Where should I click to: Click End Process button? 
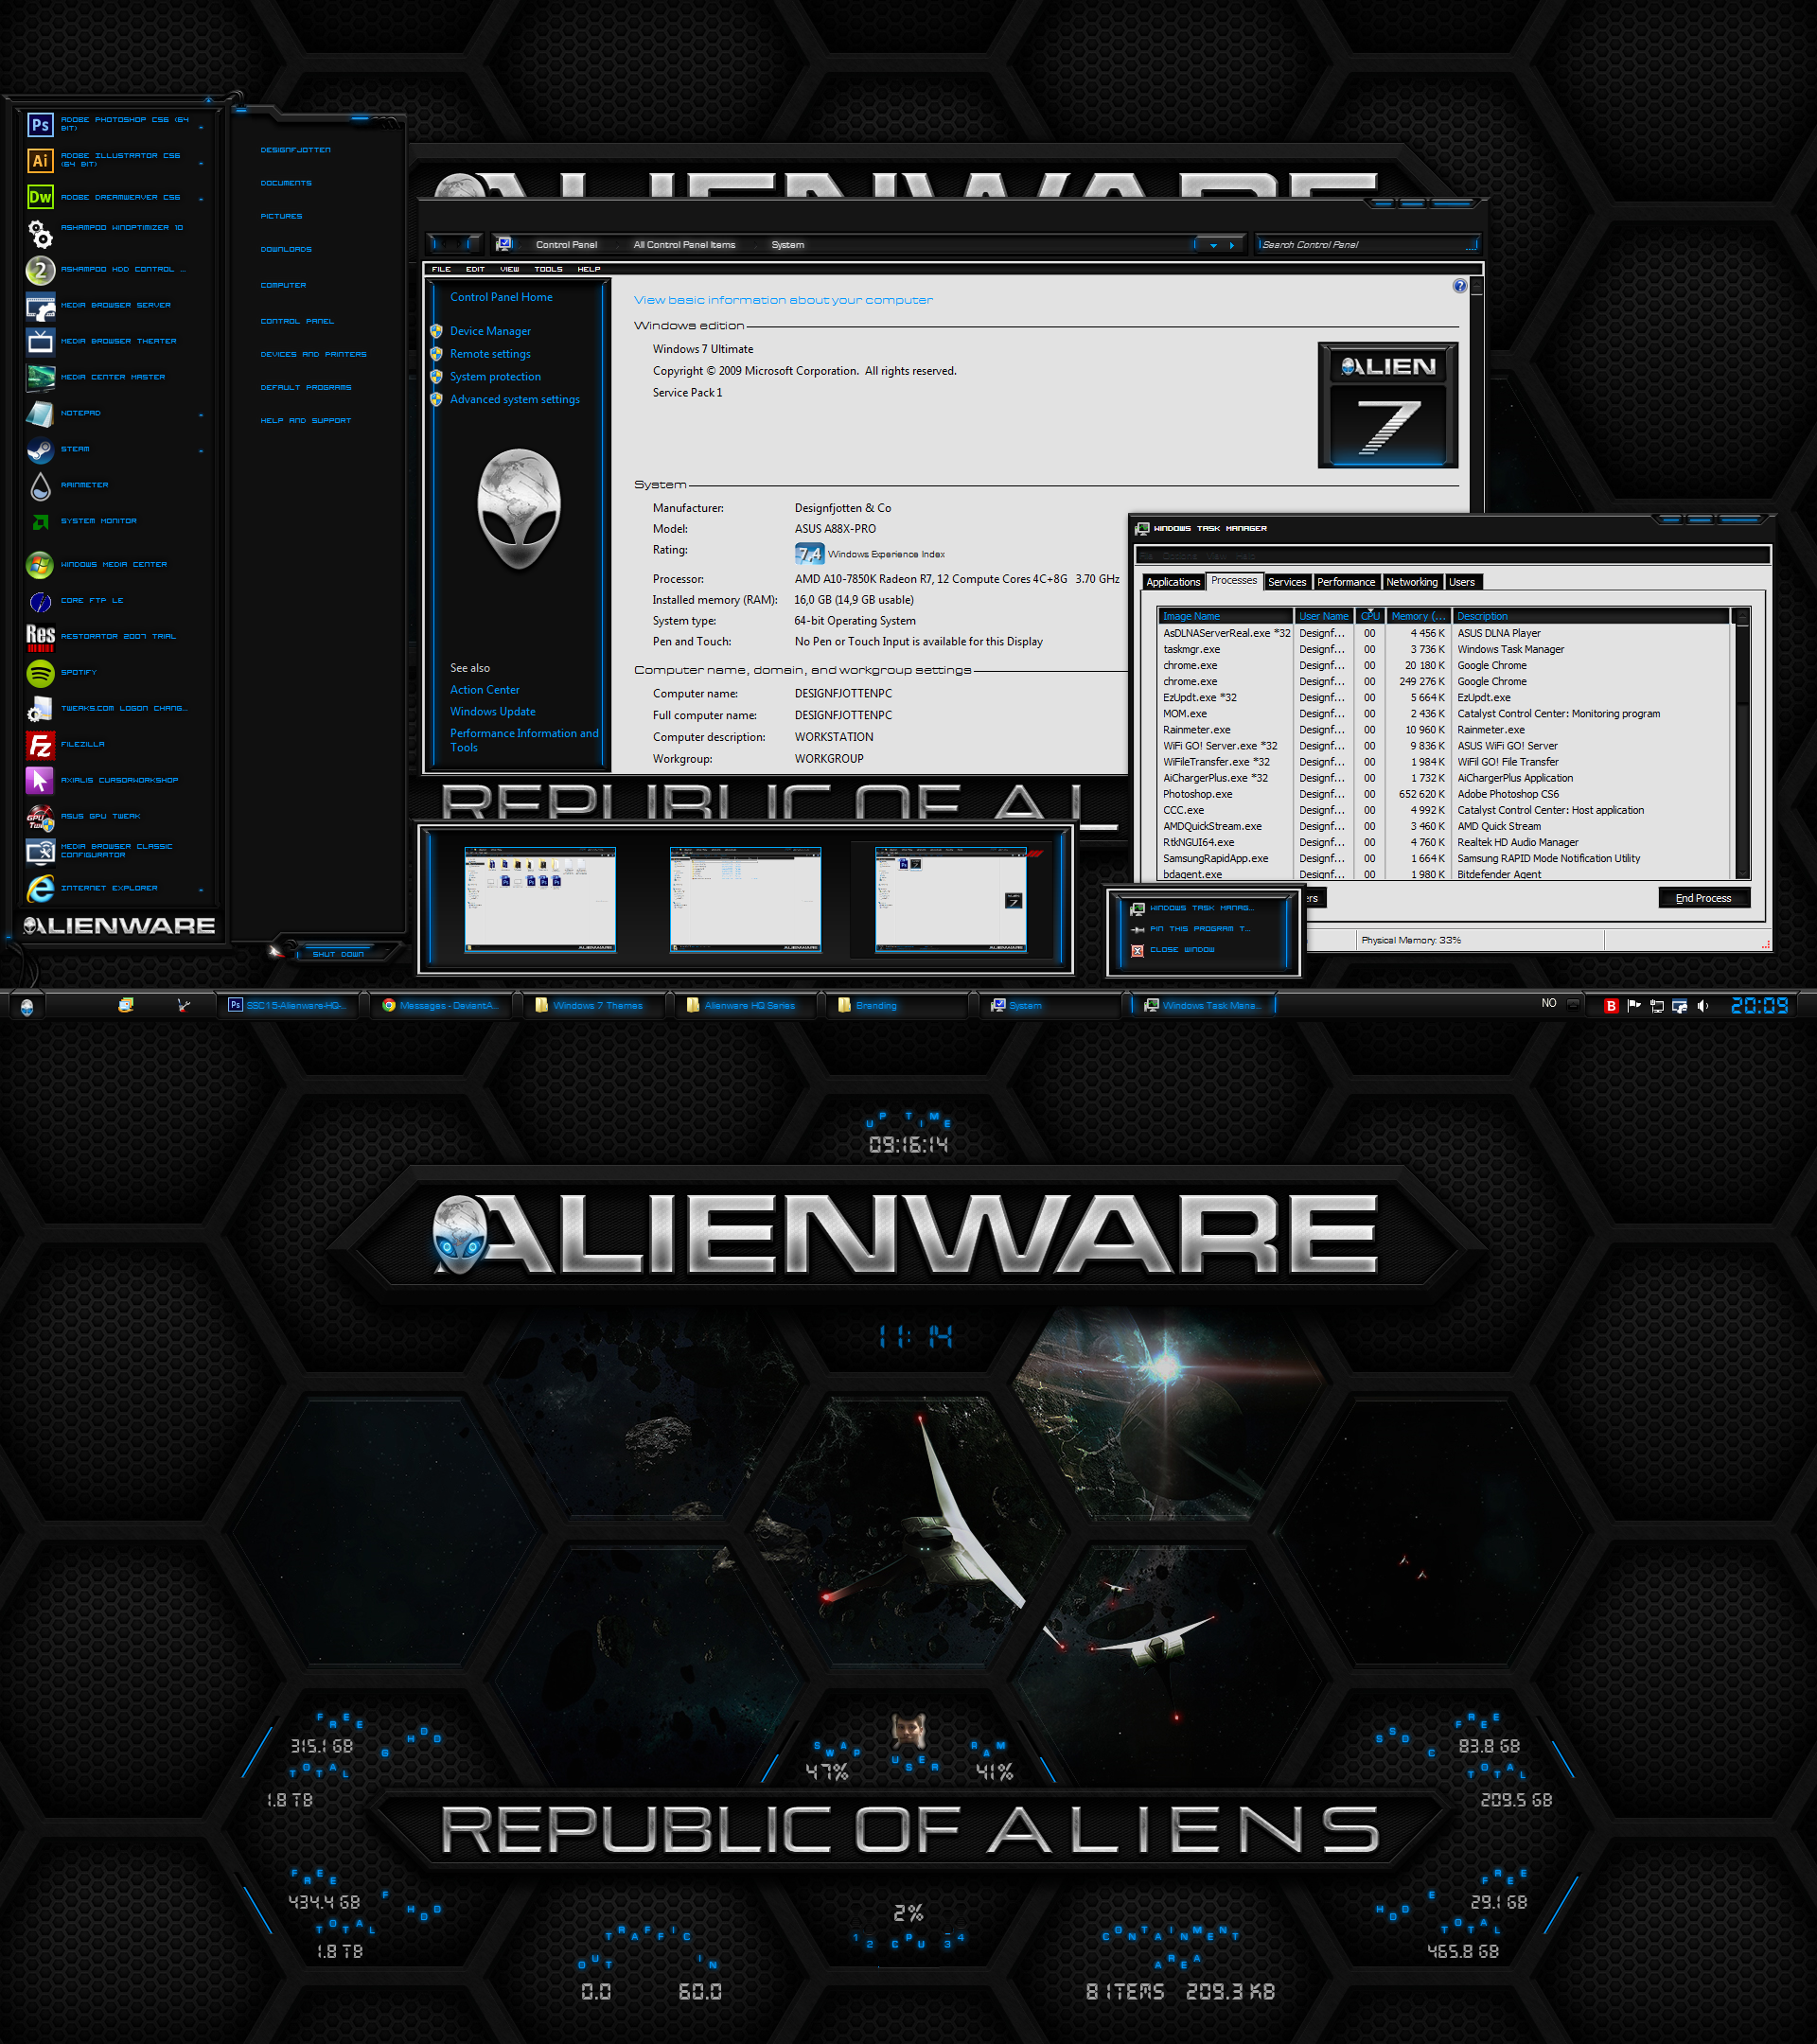coord(1703,897)
